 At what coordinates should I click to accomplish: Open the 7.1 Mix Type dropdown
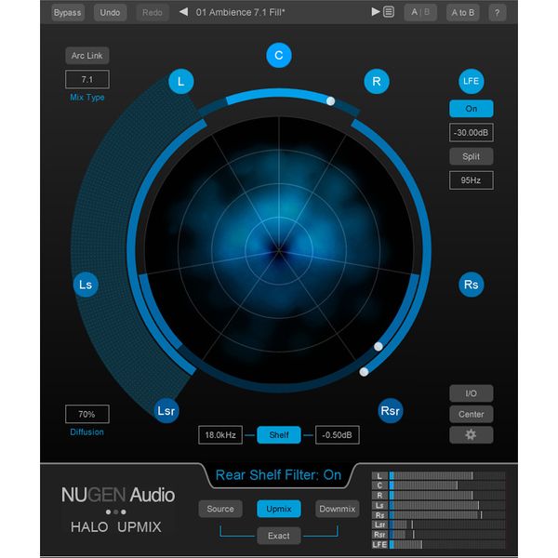coord(87,79)
